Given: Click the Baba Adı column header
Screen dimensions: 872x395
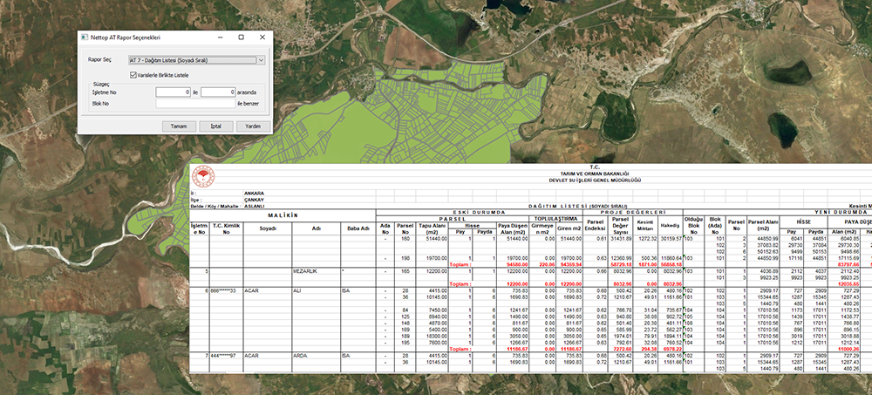Looking at the screenshot, I should (357, 228).
